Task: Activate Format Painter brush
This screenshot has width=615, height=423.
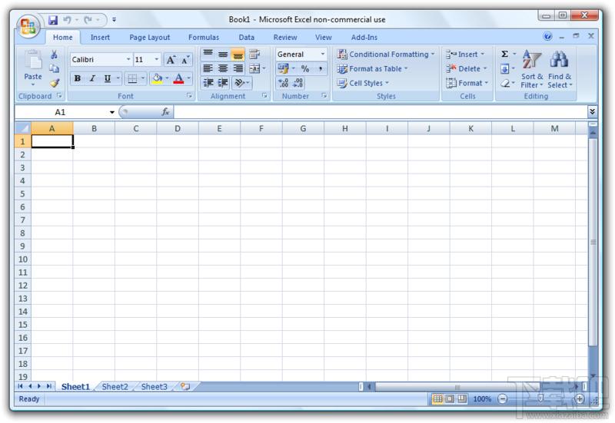Action: pos(54,83)
